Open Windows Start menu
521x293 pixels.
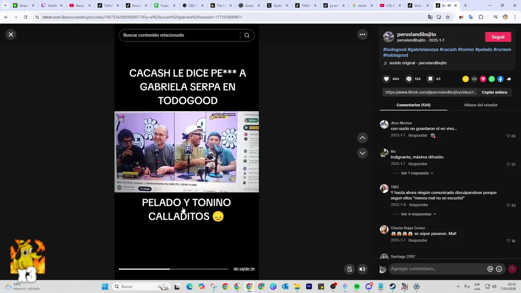pos(105,286)
